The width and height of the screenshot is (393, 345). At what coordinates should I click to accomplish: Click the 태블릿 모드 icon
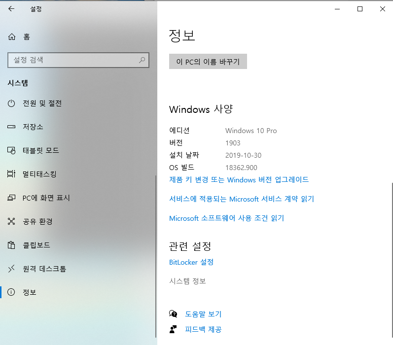coord(11,150)
